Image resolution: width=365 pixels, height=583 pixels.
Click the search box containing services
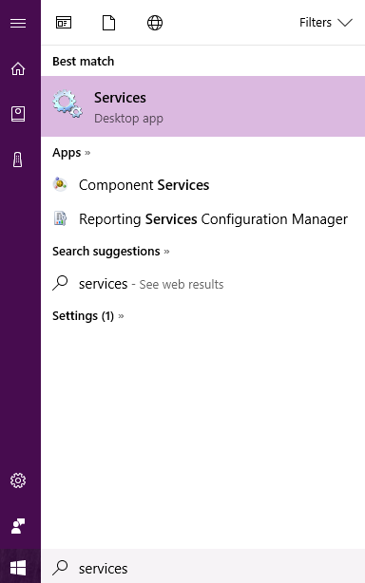click(x=202, y=568)
